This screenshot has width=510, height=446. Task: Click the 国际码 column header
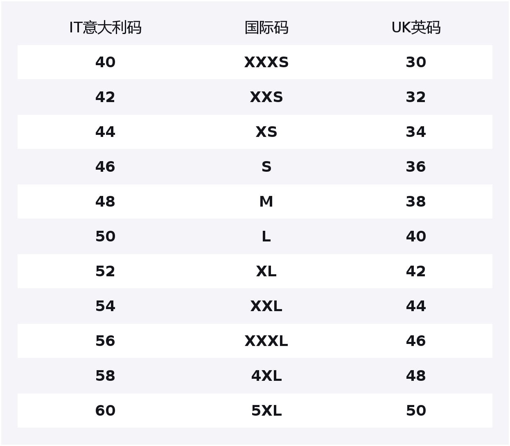click(266, 27)
